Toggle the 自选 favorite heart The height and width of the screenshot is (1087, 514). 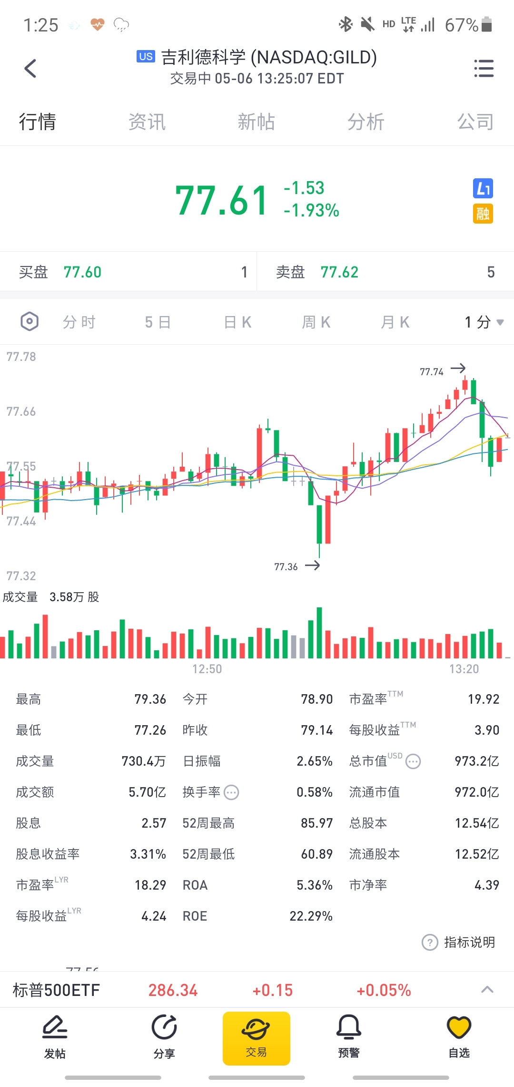pos(459,1036)
